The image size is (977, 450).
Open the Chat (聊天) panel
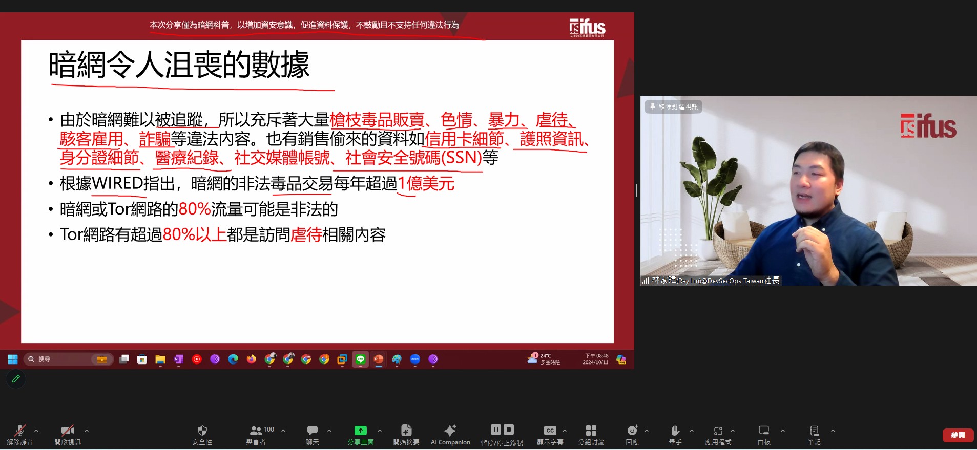[312, 431]
